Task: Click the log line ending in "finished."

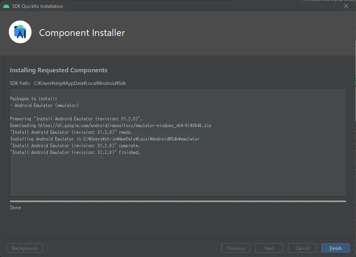Action: (75, 152)
